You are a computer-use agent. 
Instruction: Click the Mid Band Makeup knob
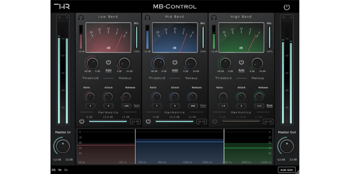click(190, 63)
